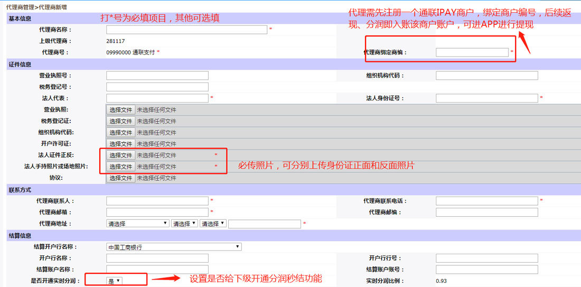Open the city dropdown in 代理商地址

184,224
